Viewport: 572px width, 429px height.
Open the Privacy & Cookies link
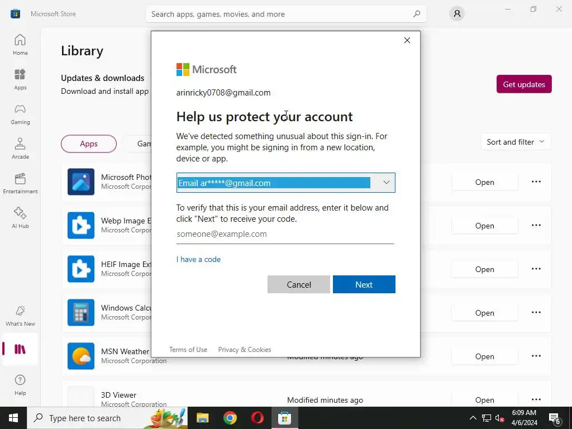tap(245, 350)
